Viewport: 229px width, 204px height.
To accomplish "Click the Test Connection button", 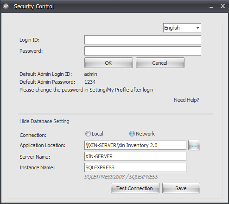I will coord(135,188).
